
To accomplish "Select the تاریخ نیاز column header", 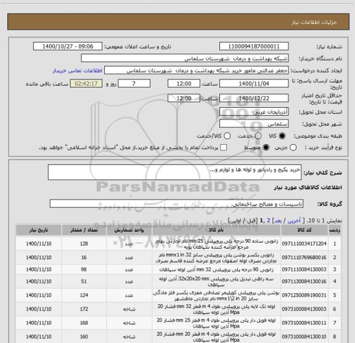I will pyautogui.click(x=38, y=230).
